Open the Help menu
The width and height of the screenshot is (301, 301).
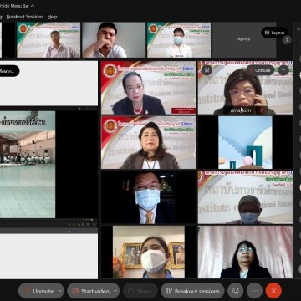tap(52, 17)
